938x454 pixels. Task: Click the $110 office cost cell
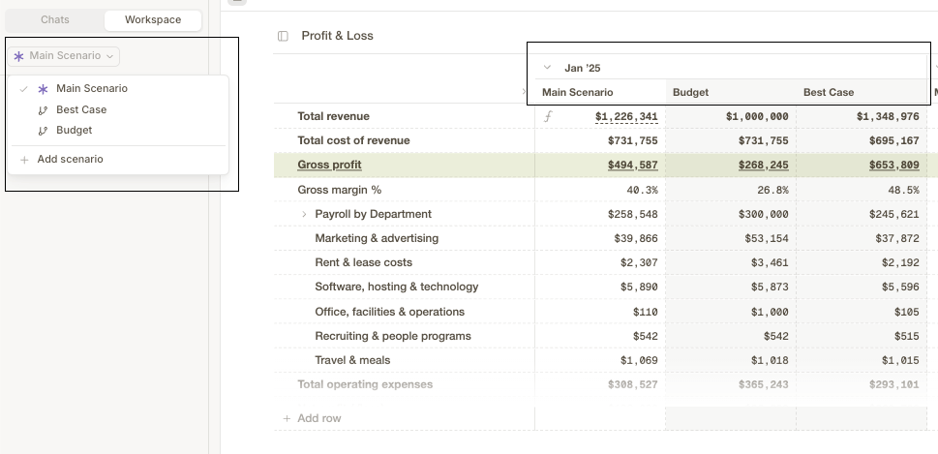[645, 313]
